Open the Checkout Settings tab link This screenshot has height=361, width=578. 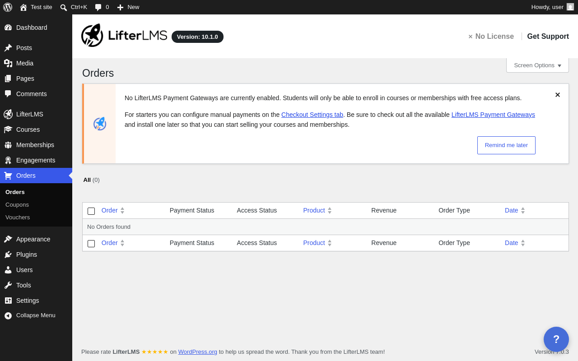point(312,115)
